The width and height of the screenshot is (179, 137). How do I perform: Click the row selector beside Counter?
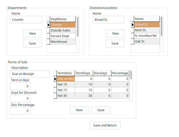pyautogui.click(x=48, y=25)
